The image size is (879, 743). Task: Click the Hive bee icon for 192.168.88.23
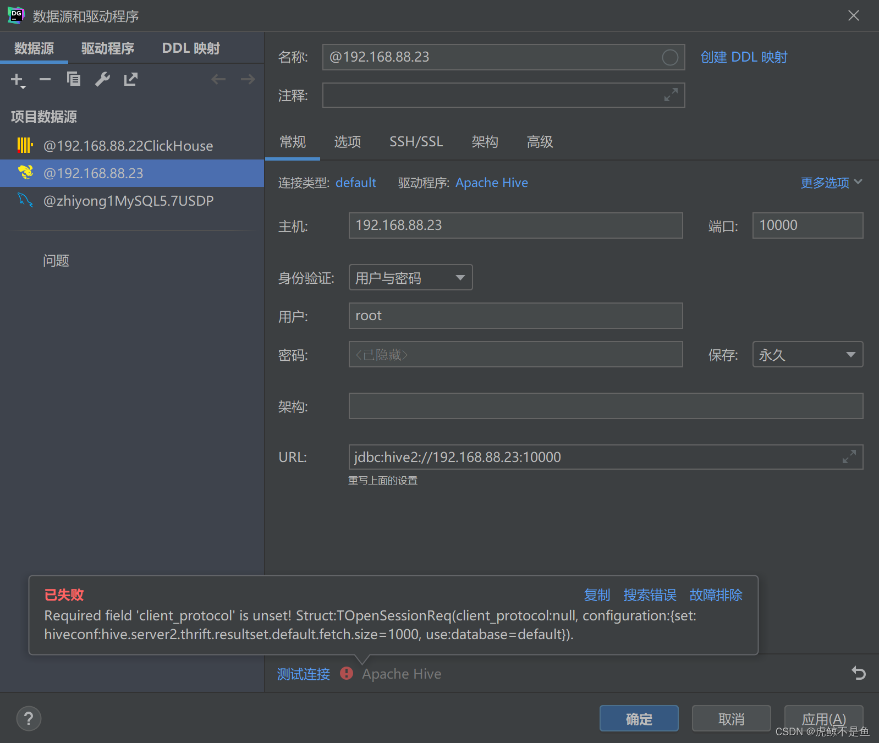coord(25,173)
